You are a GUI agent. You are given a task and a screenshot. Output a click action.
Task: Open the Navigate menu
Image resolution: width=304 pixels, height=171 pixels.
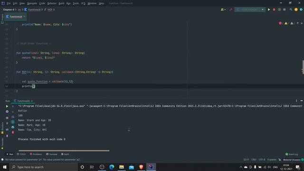click(x=32, y=3)
